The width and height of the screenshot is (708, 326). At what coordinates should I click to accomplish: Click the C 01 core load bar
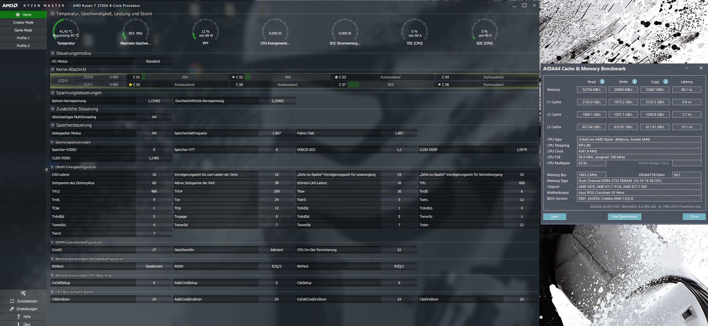(185, 77)
